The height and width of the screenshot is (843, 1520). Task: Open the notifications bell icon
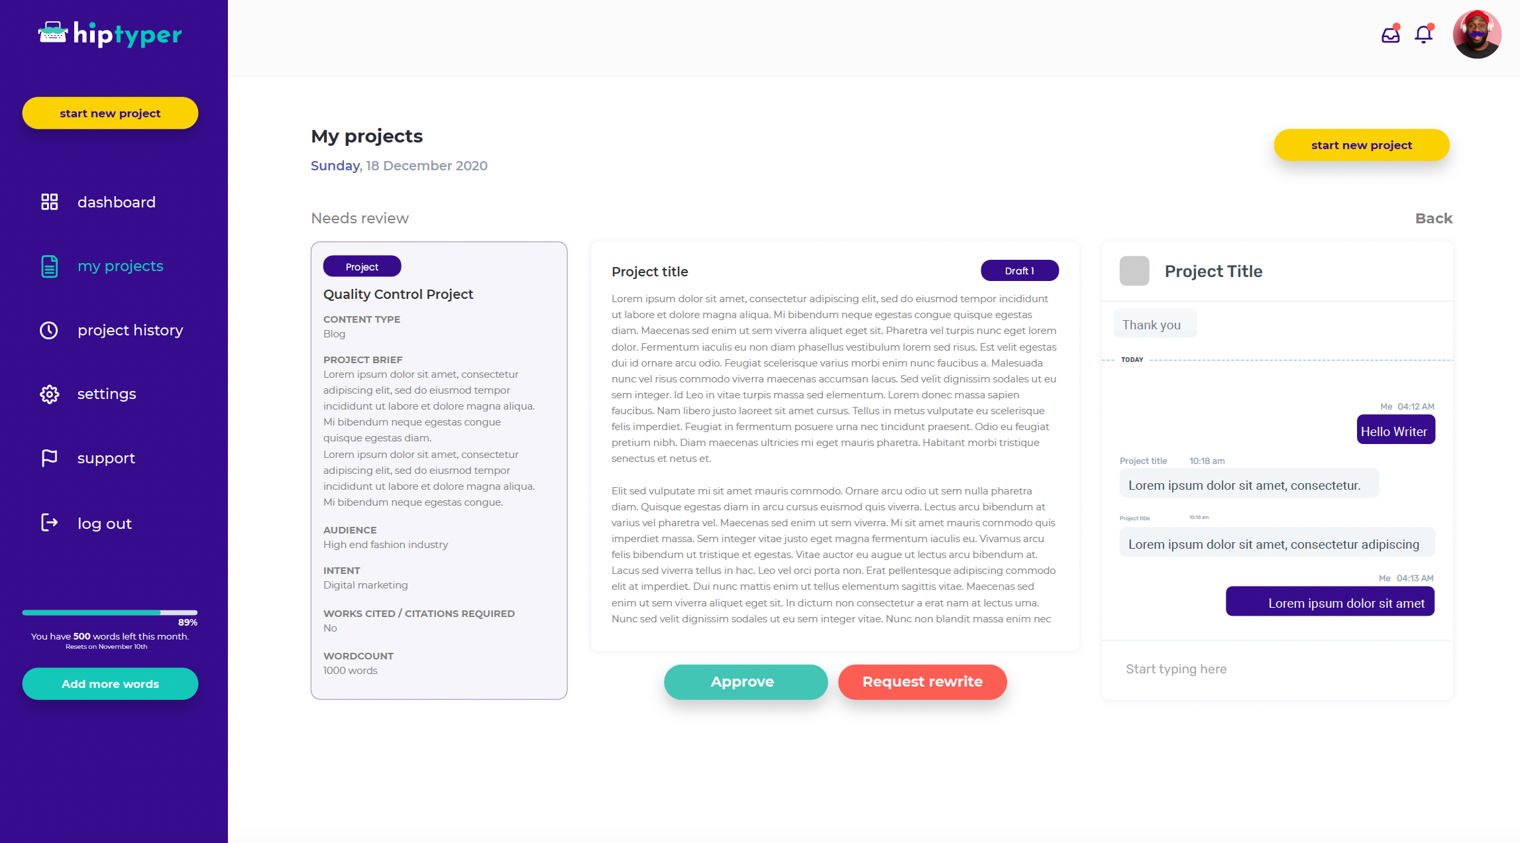(x=1424, y=34)
